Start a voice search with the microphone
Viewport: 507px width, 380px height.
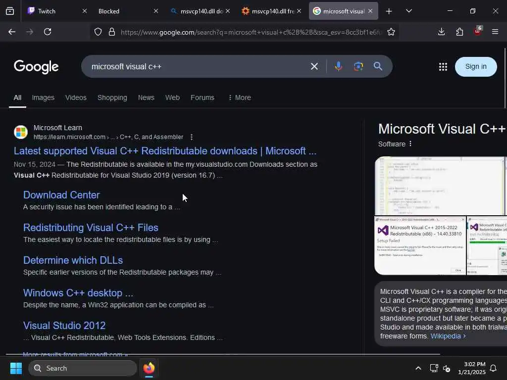tap(339, 66)
